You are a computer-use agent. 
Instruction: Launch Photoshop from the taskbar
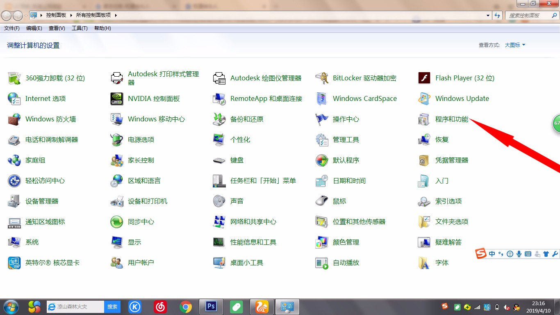(211, 306)
